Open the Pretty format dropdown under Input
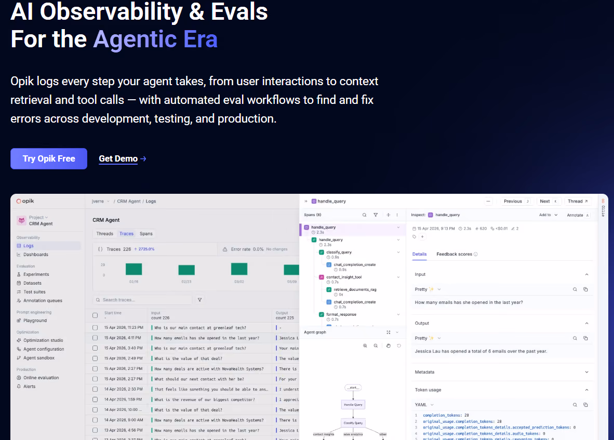This screenshot has width=614, height=440. click(x=428, y=289)
